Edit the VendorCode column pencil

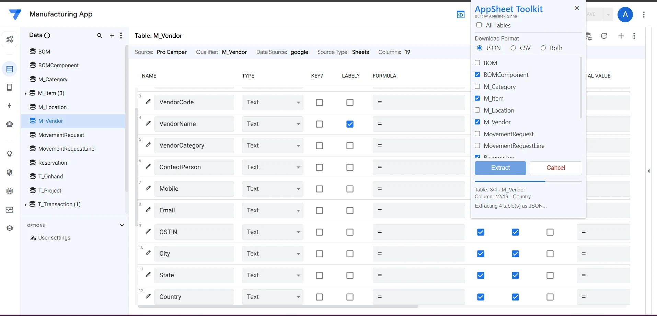pos(148,102)
